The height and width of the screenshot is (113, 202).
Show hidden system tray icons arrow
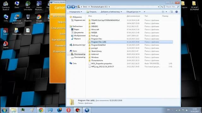click(173, 110)
